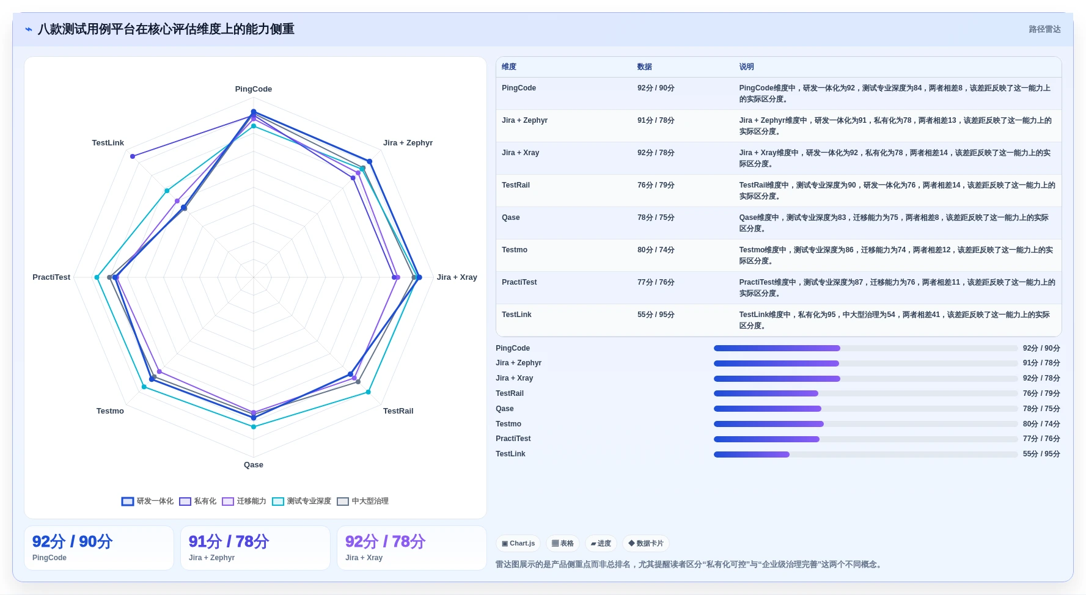Toggle the 研发一体化 legend series

pyautogui.click(x=147, y=501)
